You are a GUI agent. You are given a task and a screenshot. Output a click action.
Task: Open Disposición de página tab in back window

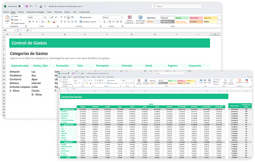36,12
